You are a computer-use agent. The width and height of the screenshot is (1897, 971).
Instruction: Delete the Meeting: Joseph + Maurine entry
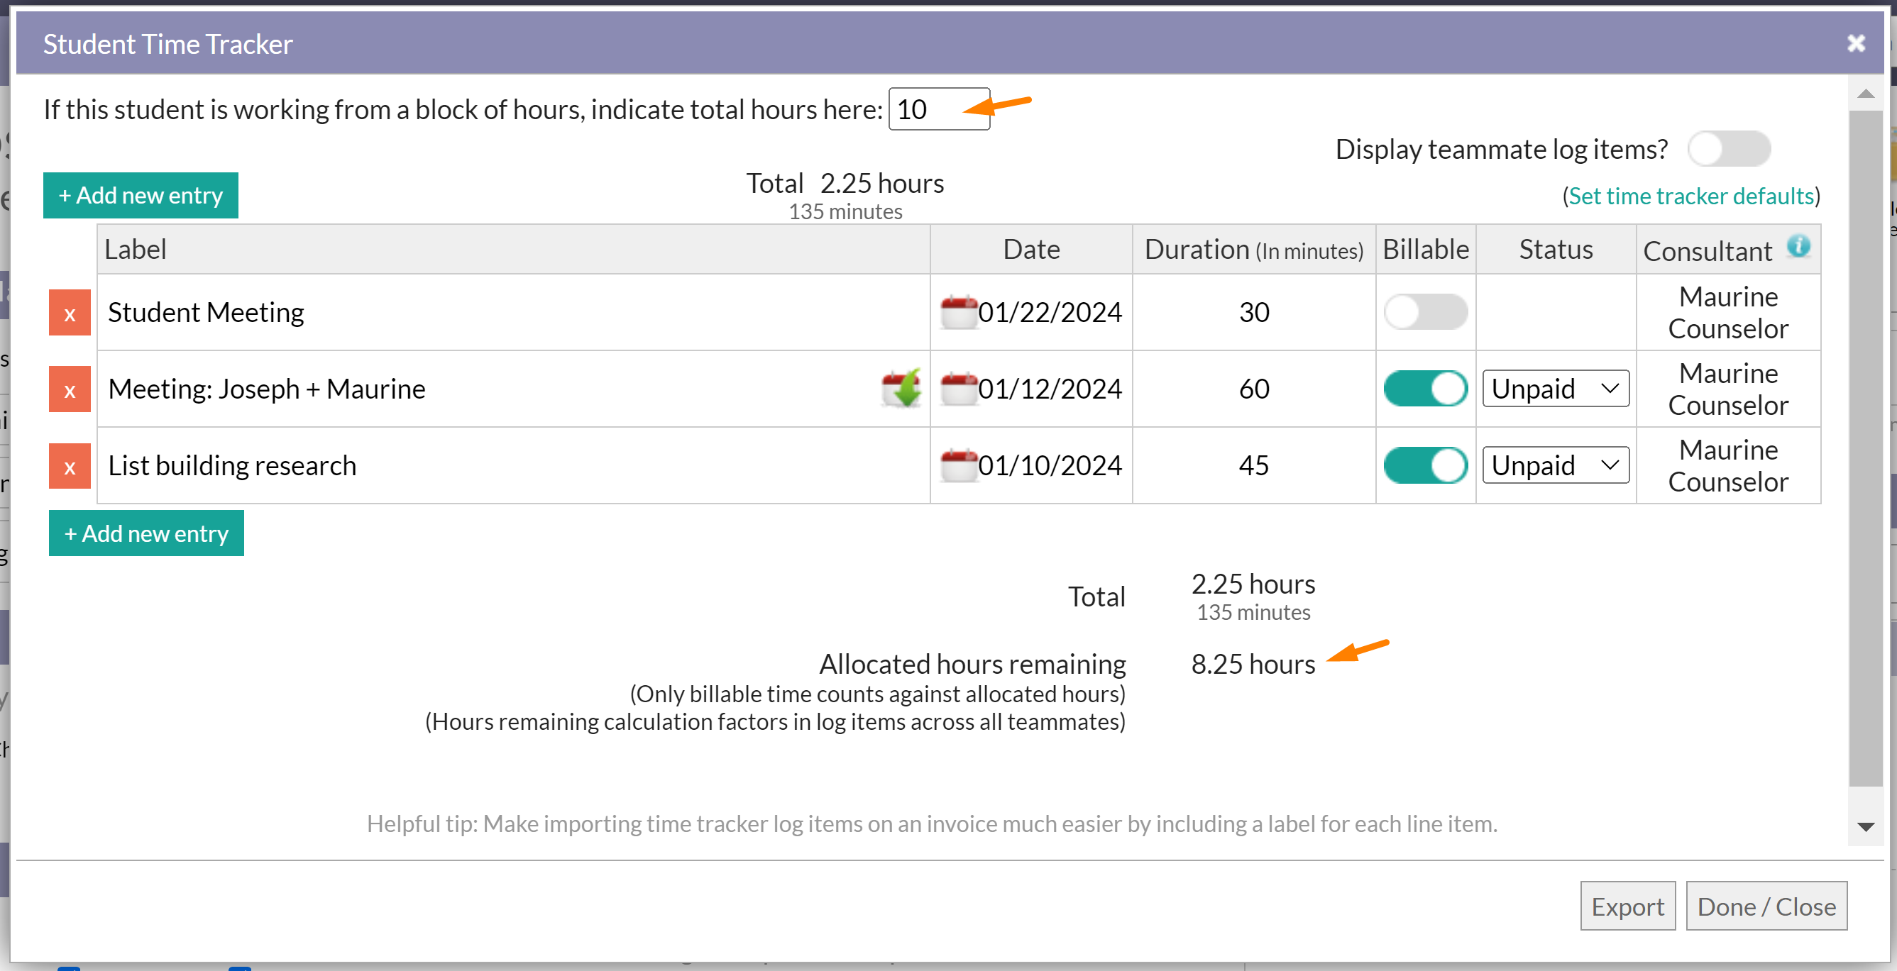pos(70,389)
